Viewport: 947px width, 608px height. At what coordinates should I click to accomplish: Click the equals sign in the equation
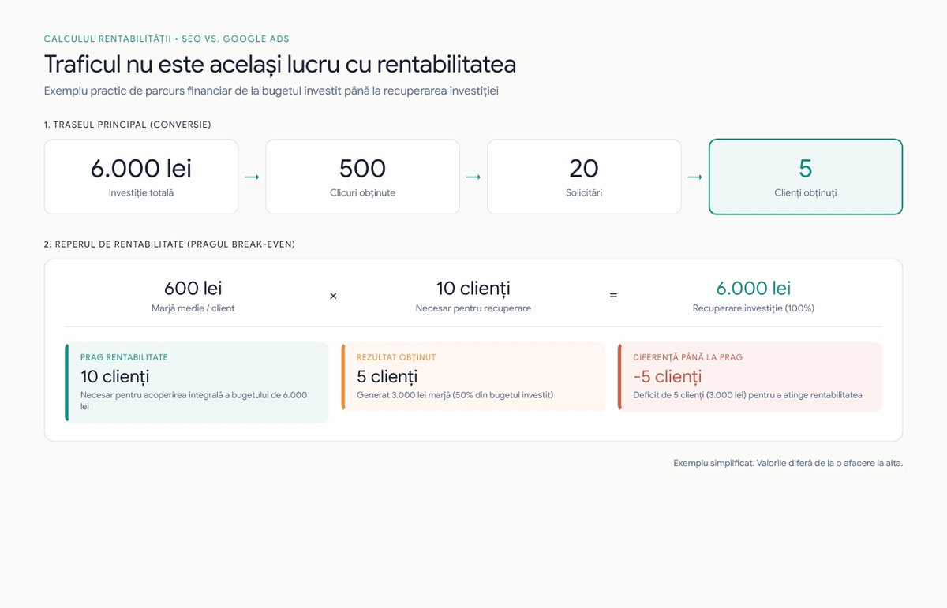(613, 296)
